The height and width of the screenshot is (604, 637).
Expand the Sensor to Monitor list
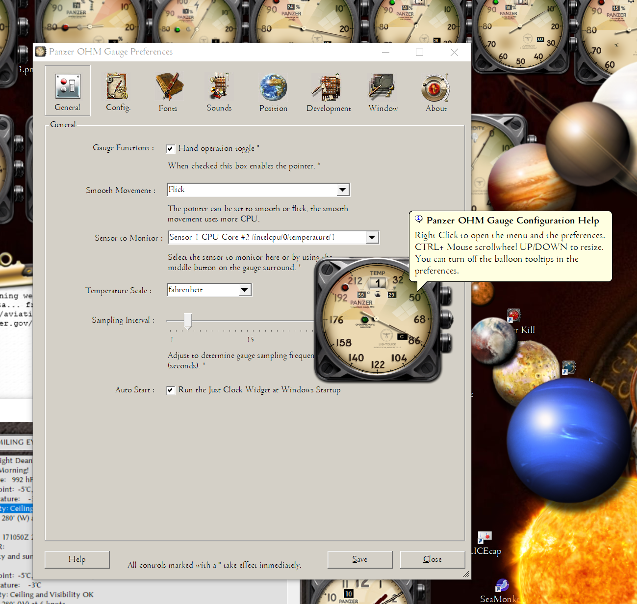[x=372, y=237]
